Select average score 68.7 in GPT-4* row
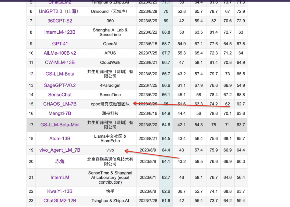 (x=166, y=44)
